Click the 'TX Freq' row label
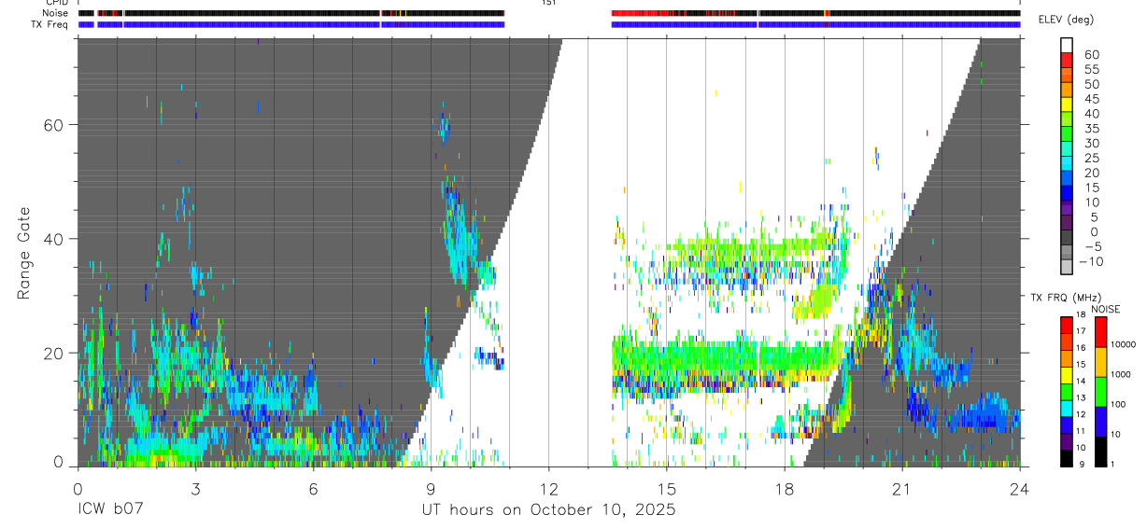Viewport: 1147px width, 529px height. [50, 24]
